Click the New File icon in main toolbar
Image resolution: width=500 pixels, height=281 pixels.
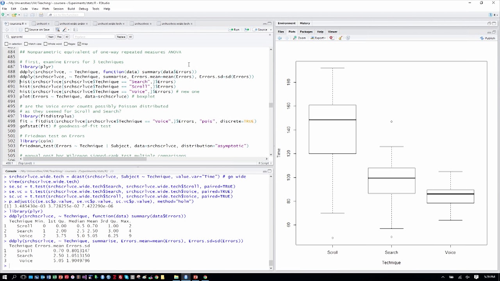[x=3, y=15]
